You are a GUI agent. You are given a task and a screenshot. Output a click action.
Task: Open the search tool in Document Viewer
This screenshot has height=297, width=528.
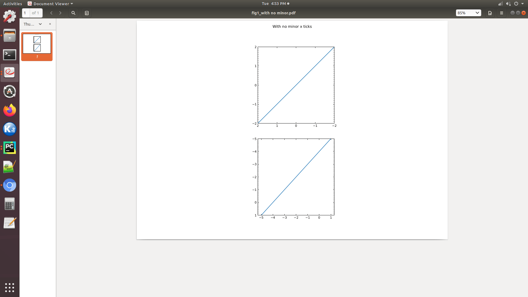[73, 13]
